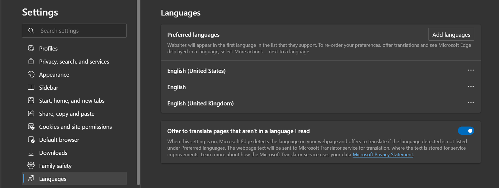Select the Languages settings section
The height and width of the screenshot is (188, 499).
point(53,179)
